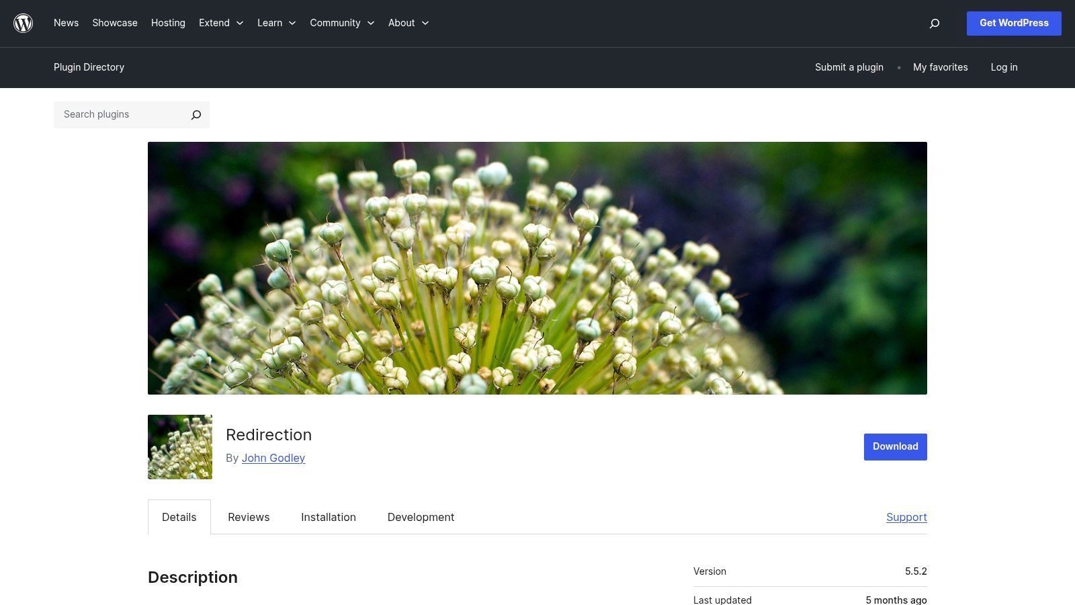Screen dimensions: 1075x605
Task: Open John Godley author link
Action: point(273,458)
